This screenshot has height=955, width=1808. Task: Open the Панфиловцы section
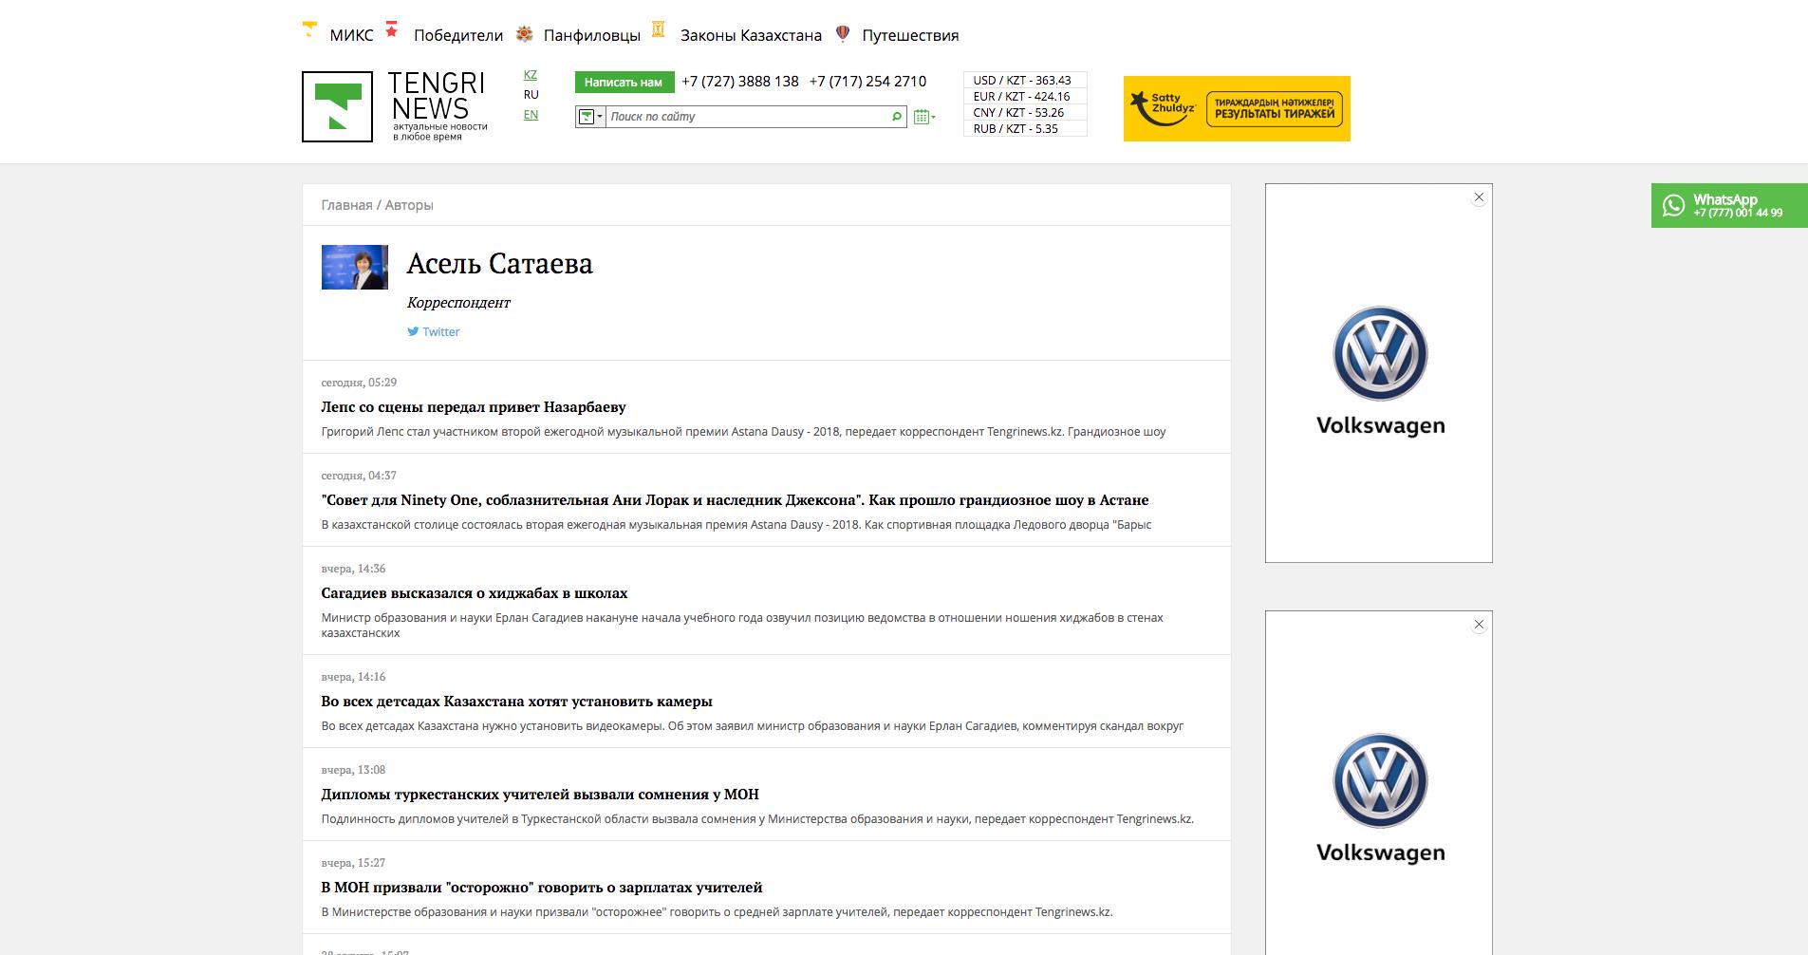tap(592, 35)
